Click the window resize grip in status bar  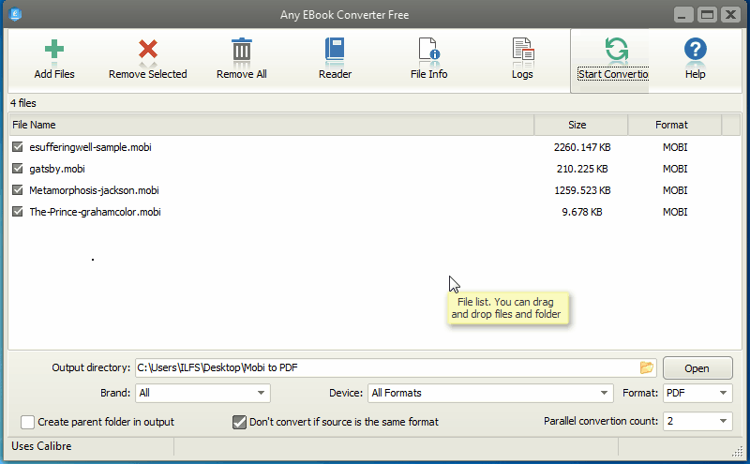pos(737,451)
